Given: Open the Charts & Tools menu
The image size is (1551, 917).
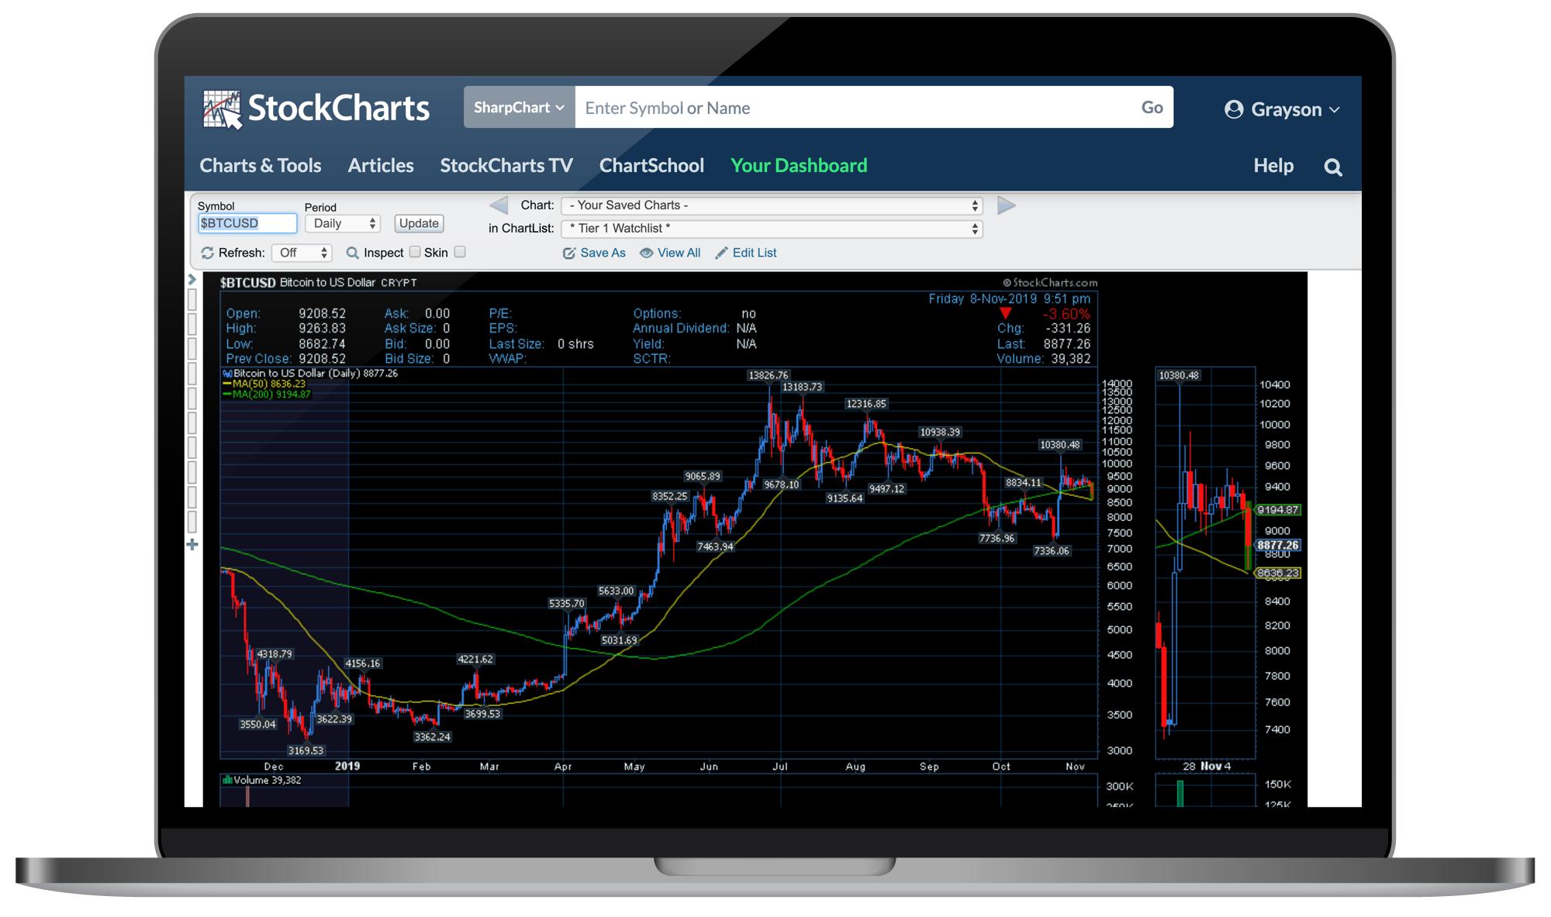Looking at the screenshot, I should click(260, 166).
